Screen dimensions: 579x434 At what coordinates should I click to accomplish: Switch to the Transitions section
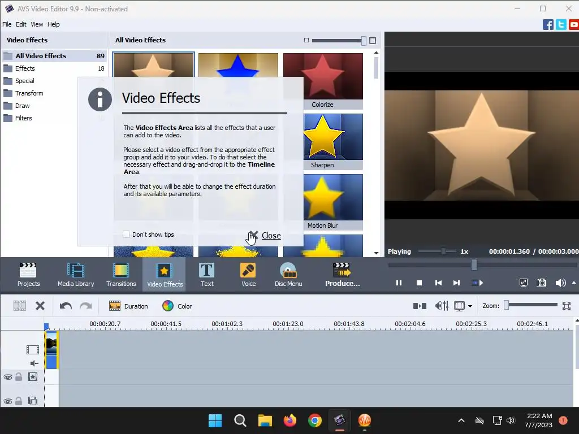pyautogui.click(x=121, y=275)
